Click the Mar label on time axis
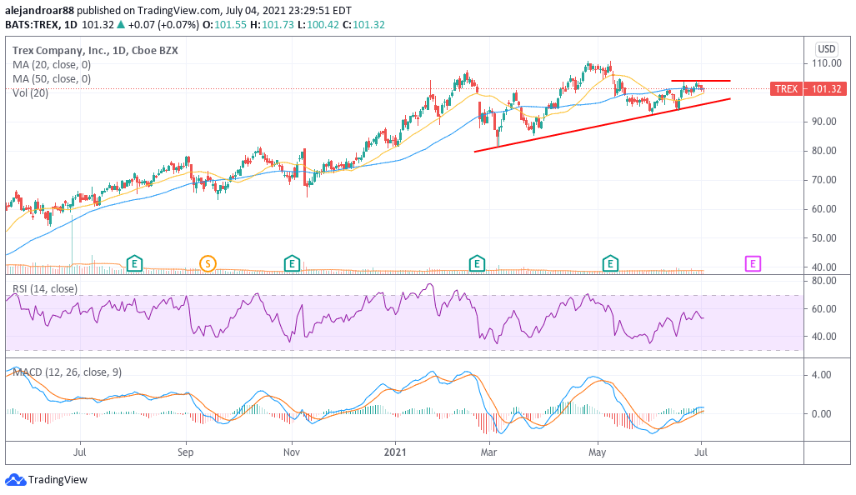The width and height of the screenshot is (856, 495). coord(488,452)
